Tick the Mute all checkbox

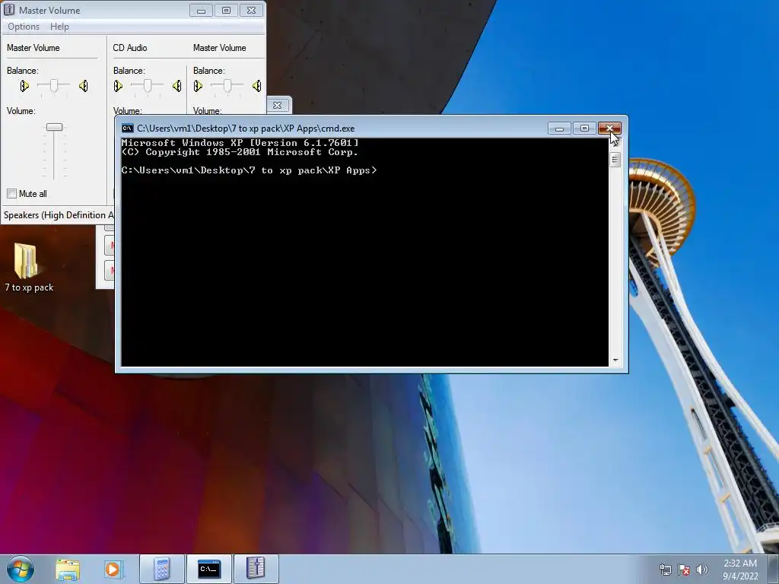pos(11,194)
